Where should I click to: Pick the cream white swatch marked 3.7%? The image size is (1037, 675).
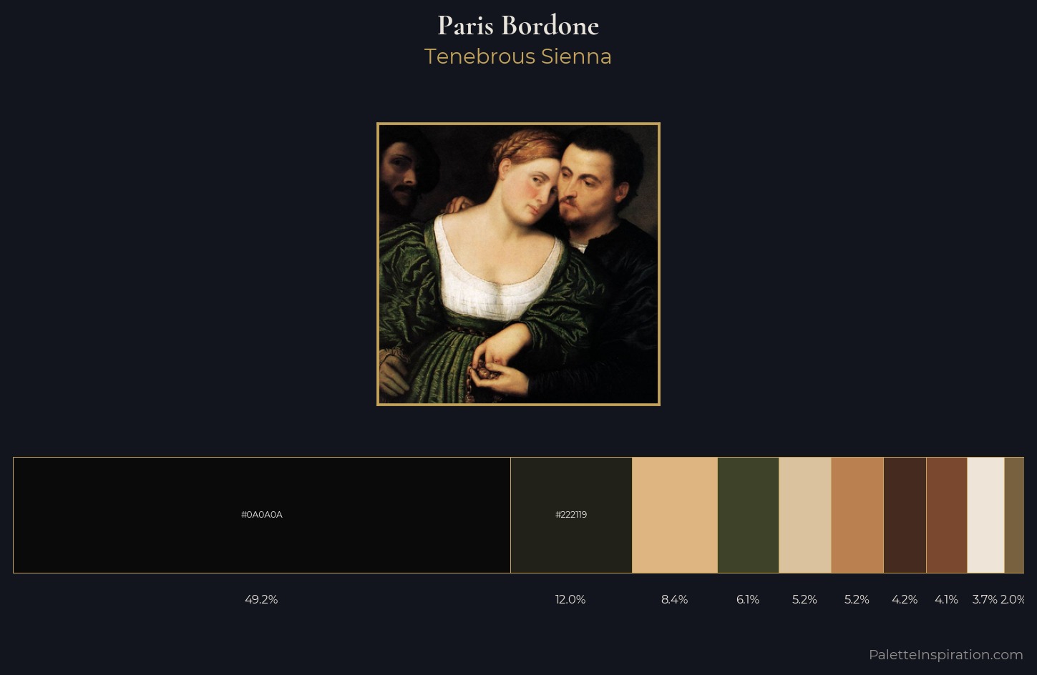coord(986,515)
